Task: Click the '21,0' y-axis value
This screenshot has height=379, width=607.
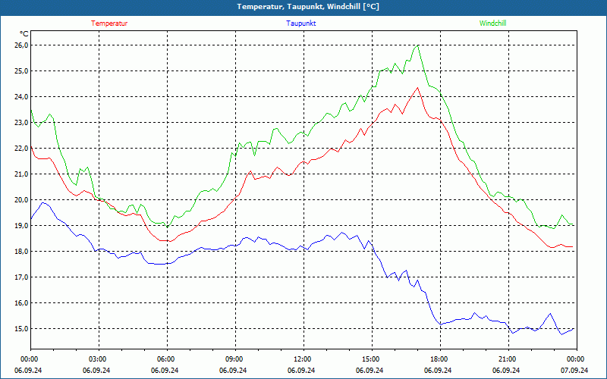Action: [x=22, y=174]
